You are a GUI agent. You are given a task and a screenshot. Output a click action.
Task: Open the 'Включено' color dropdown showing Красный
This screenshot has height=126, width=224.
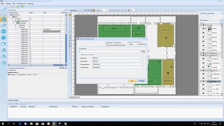pos(117,58)
